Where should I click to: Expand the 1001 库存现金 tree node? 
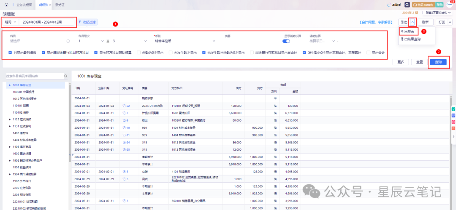click(10, 85)
